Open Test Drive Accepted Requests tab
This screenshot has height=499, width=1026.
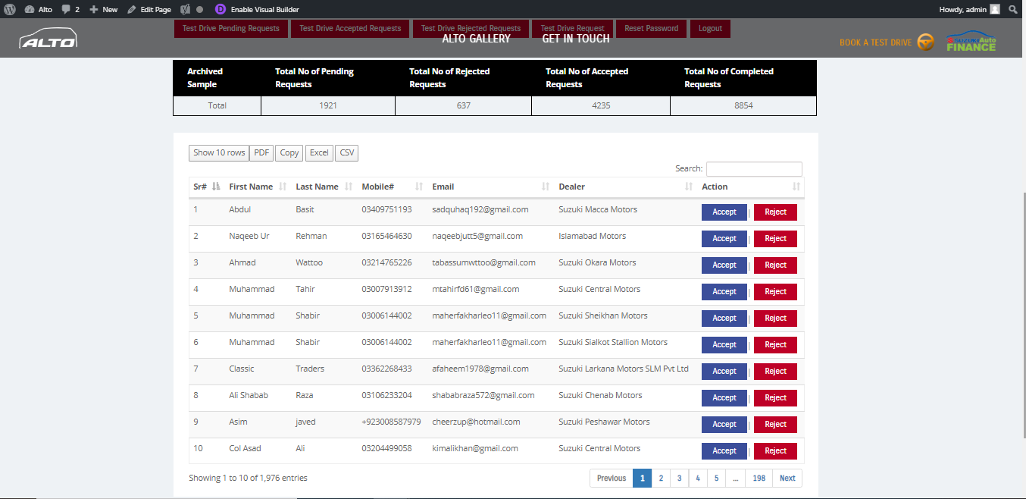pyautogui.click(x=350, y=29)
